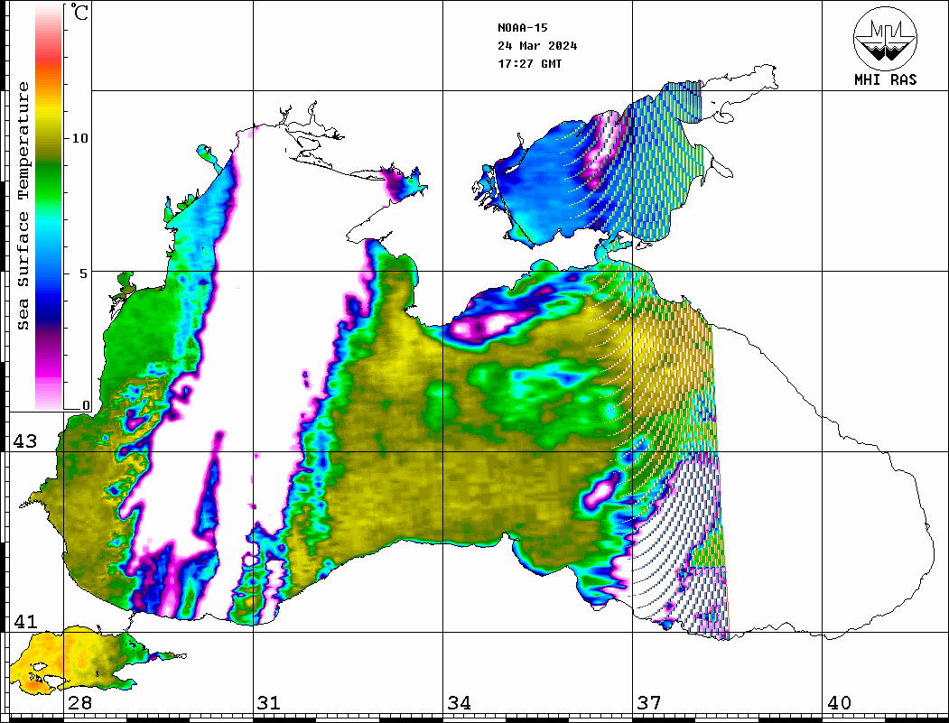
Task: Click longitude label '28'
Action: pyautogui.click(x=79, y=702)
